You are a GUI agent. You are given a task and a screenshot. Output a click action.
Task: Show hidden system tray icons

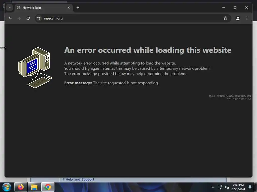213,187
